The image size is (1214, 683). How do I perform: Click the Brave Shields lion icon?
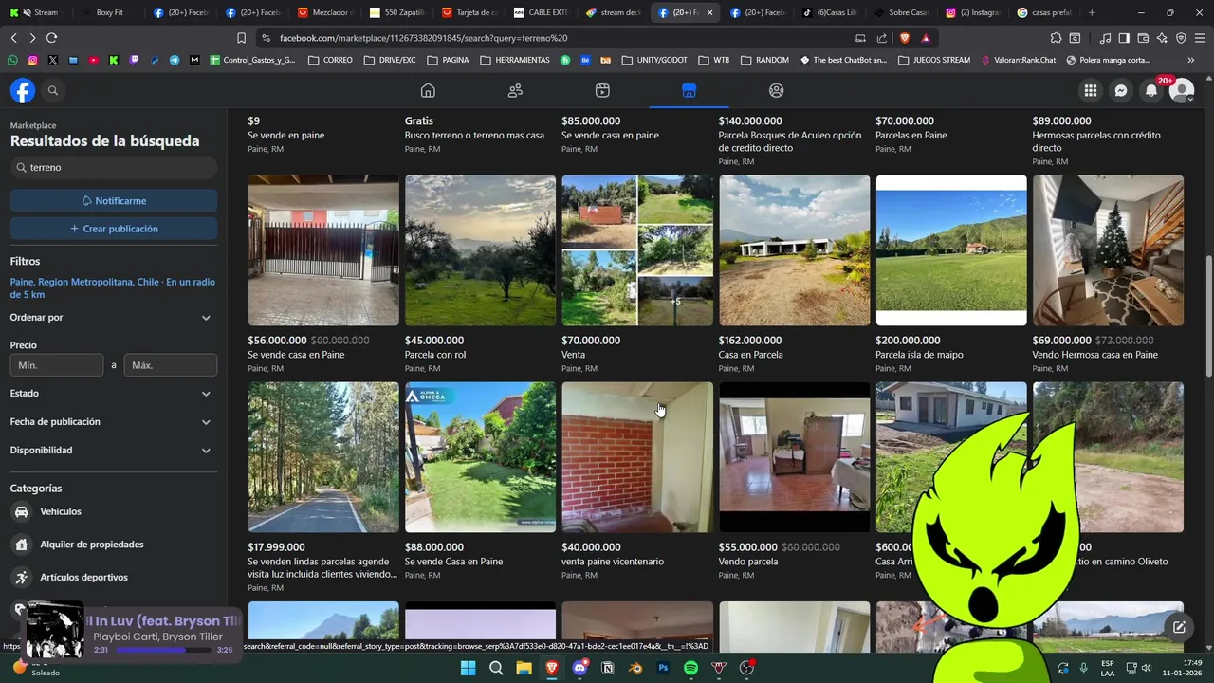coord(904,38)
